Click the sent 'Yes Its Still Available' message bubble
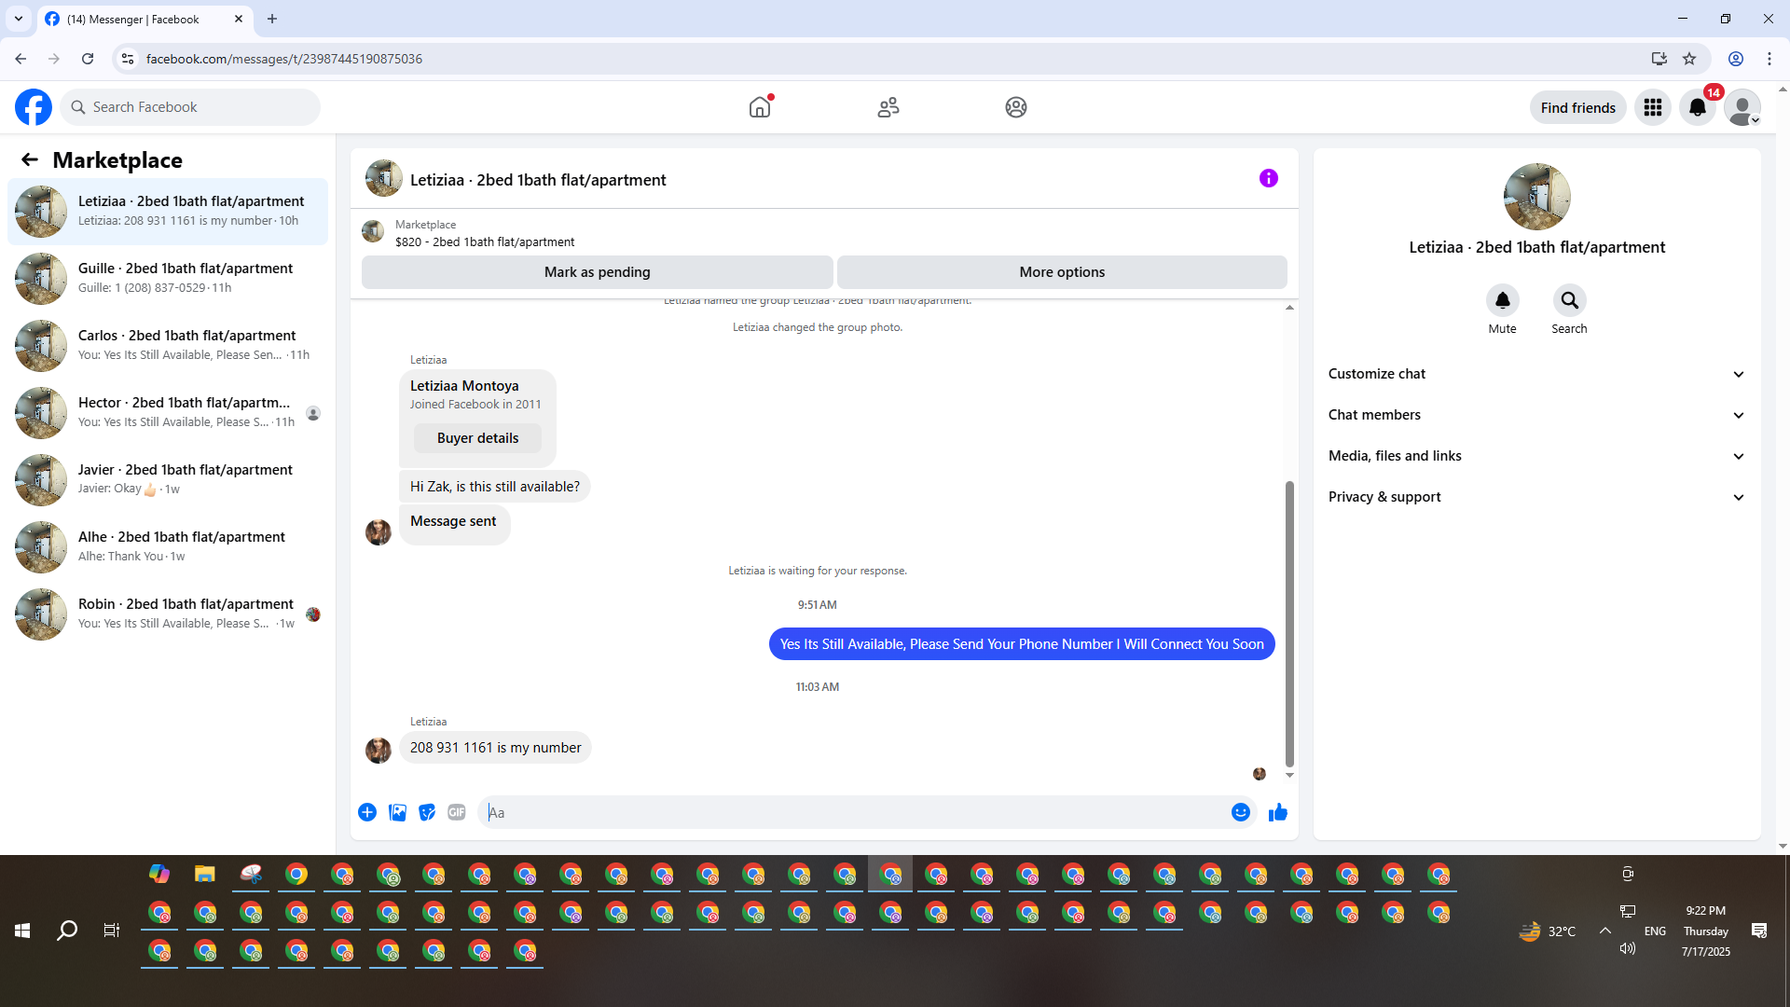The image size is (1790, 1007). (1022, 644)
